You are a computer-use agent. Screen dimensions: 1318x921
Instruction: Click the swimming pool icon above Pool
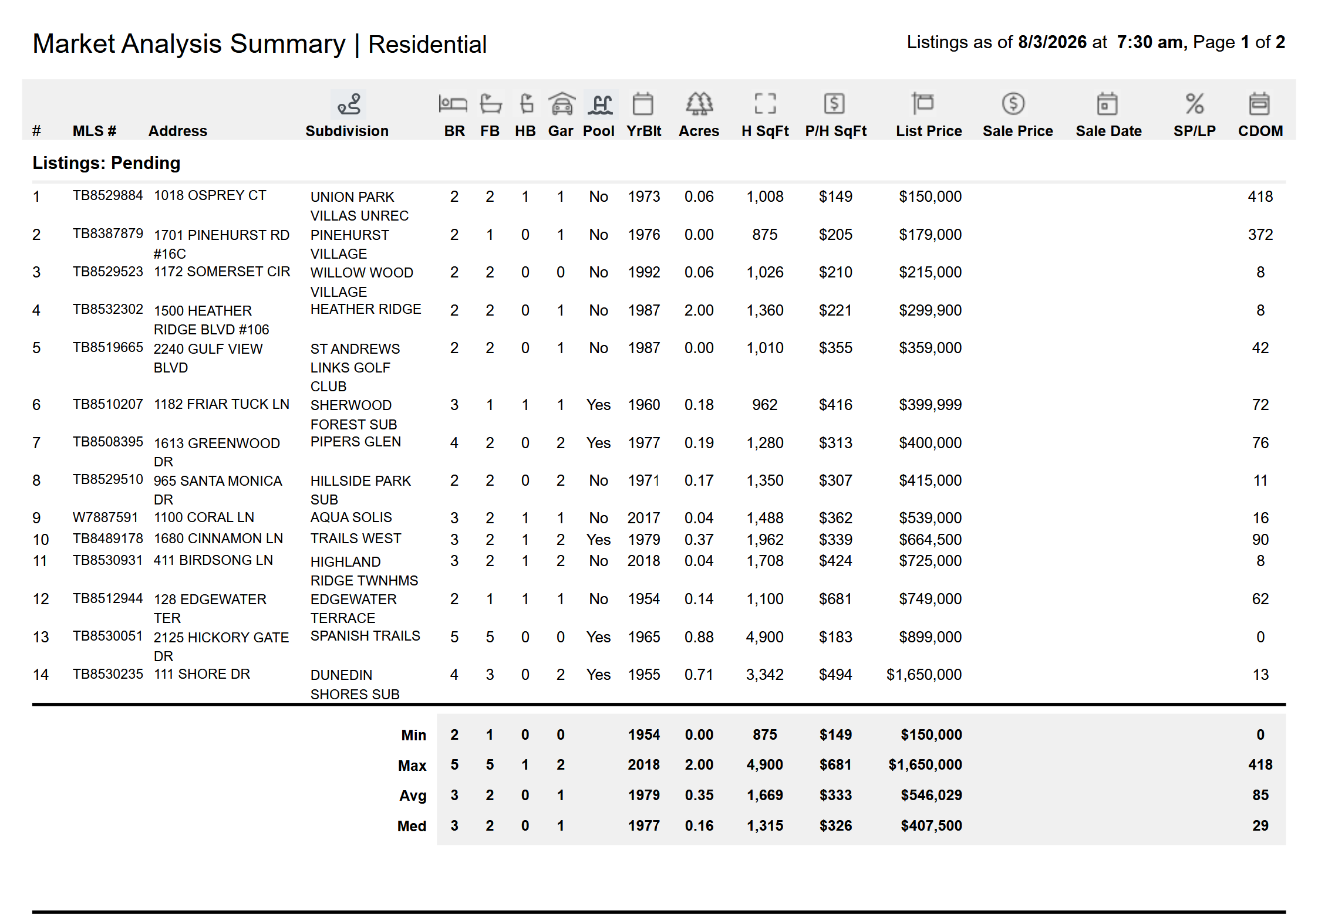click(x=601, y=104)
